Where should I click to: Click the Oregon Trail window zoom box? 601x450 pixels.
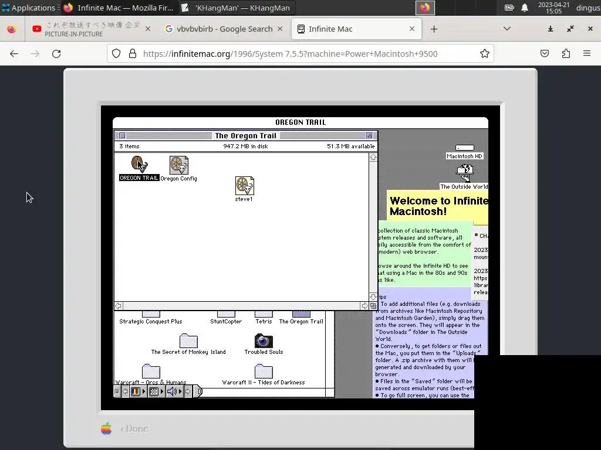coord(370,135)
